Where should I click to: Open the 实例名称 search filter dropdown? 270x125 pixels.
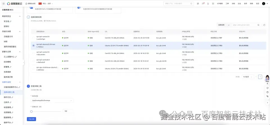point(224,25)
